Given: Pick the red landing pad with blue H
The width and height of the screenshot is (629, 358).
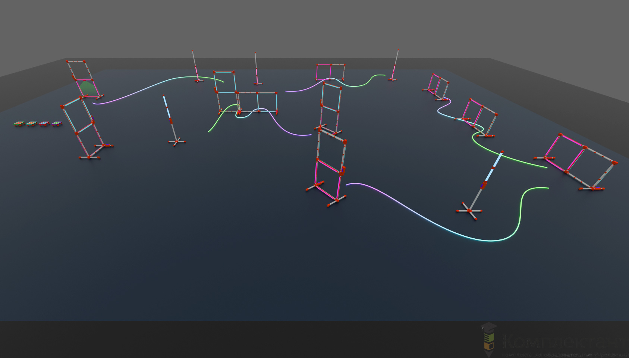Looking at the screenshot, I should click(x=44, y=123).
